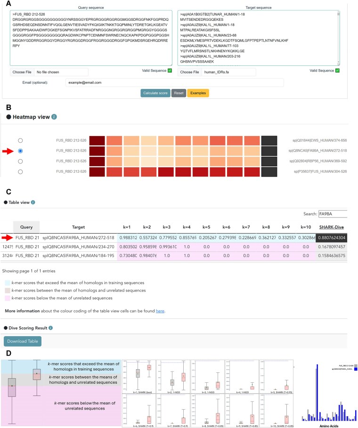Screen dimensions: 358x428
Task: Open the Table view info icon
Action: [x=33, y=202]
